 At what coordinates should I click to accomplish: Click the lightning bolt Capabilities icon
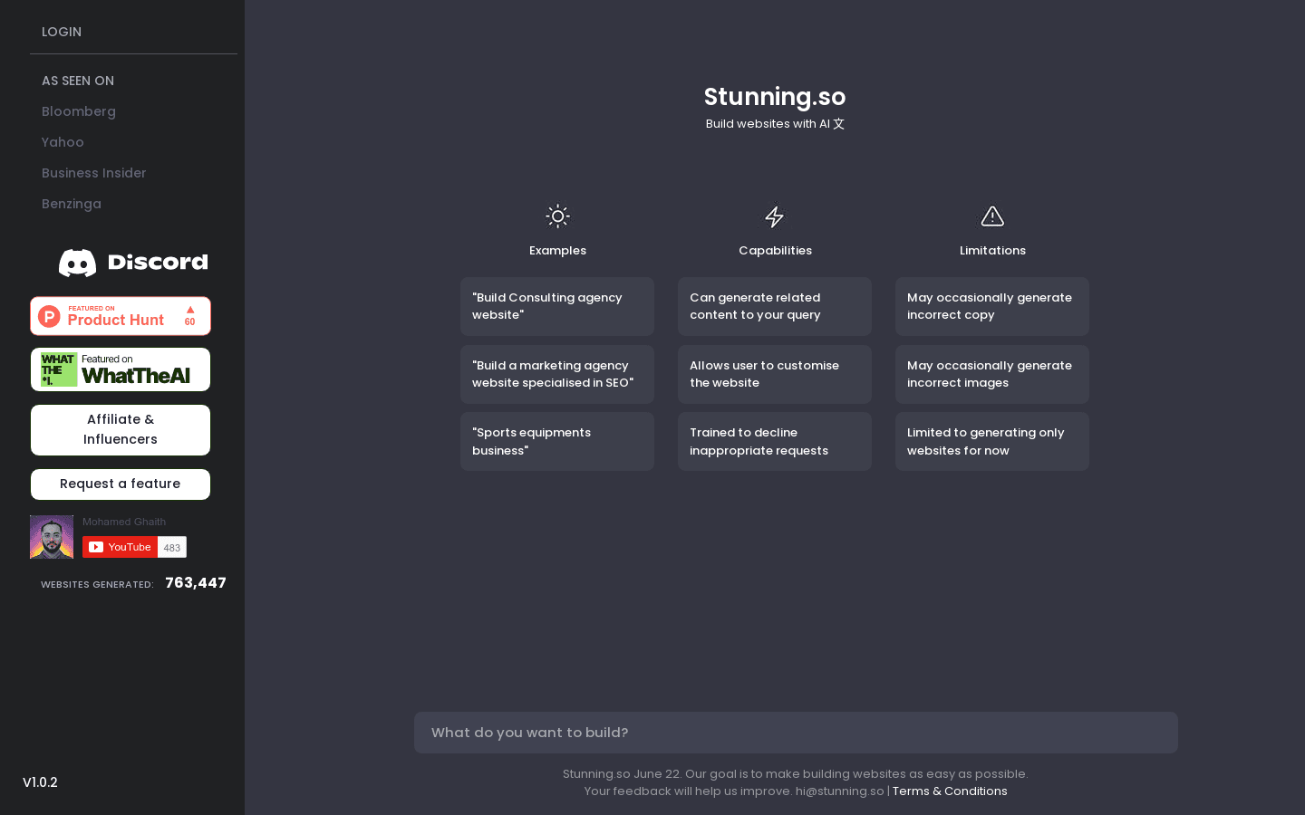(775, 216)
